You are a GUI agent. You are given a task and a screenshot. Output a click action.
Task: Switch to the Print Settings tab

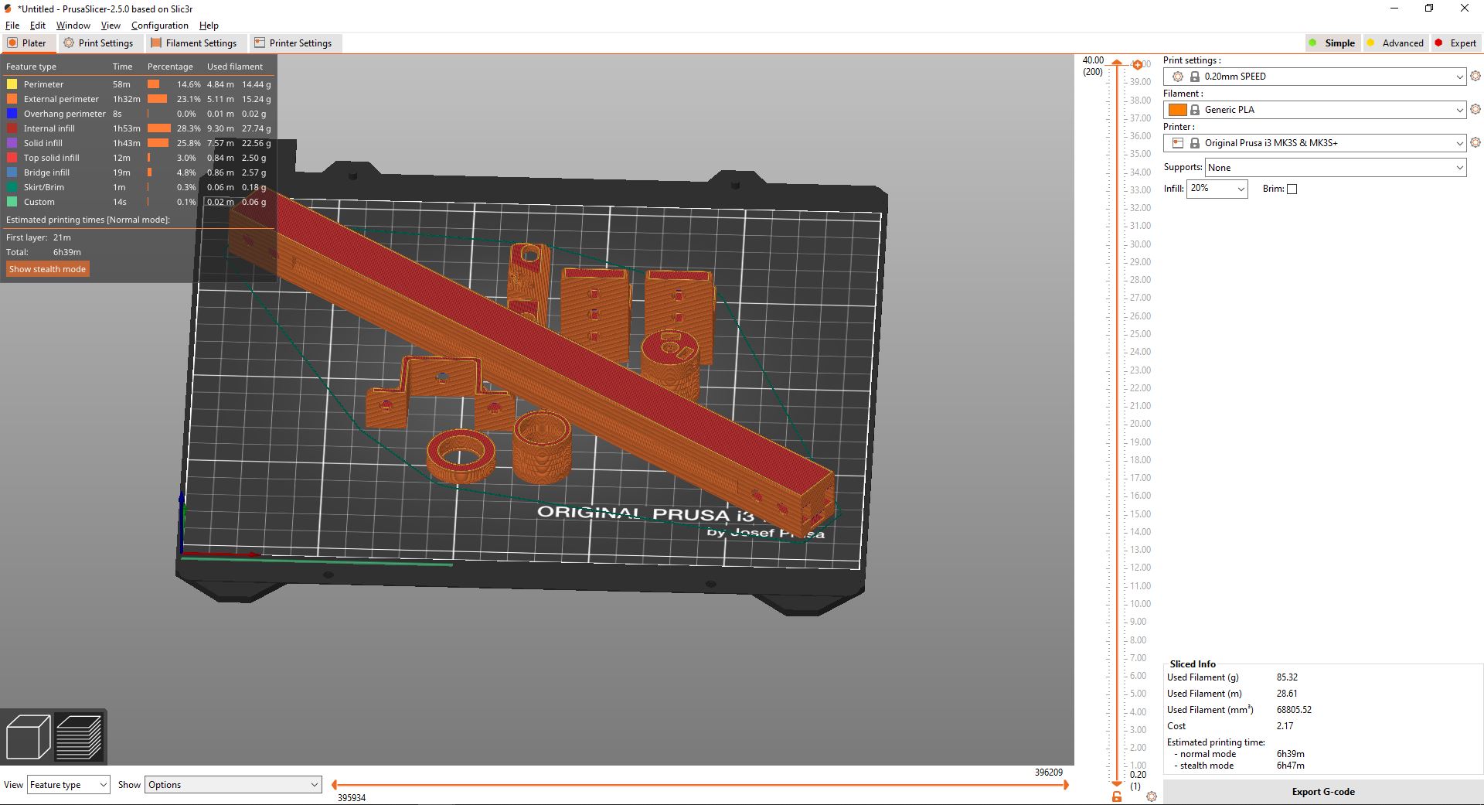[99, 43]
